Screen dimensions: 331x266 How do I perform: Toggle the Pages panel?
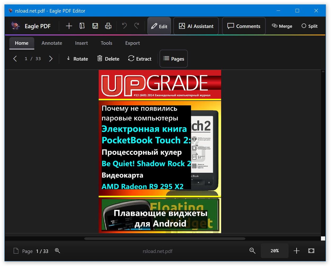[x=174, y=59]
